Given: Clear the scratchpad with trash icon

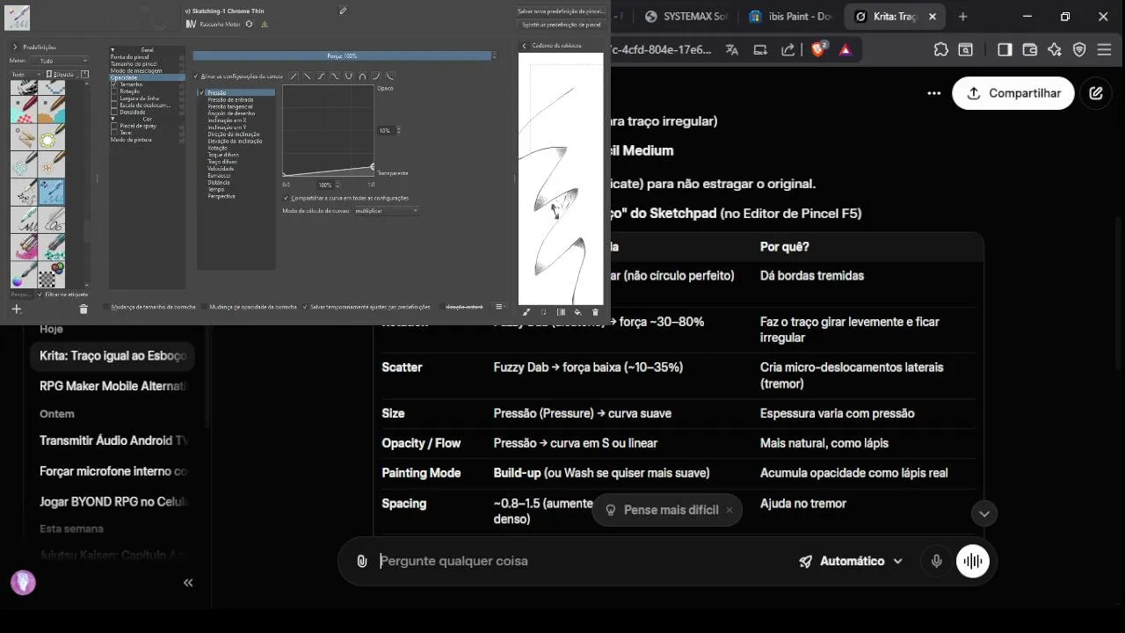Looking at the screenshot, I should coord(595,312).
